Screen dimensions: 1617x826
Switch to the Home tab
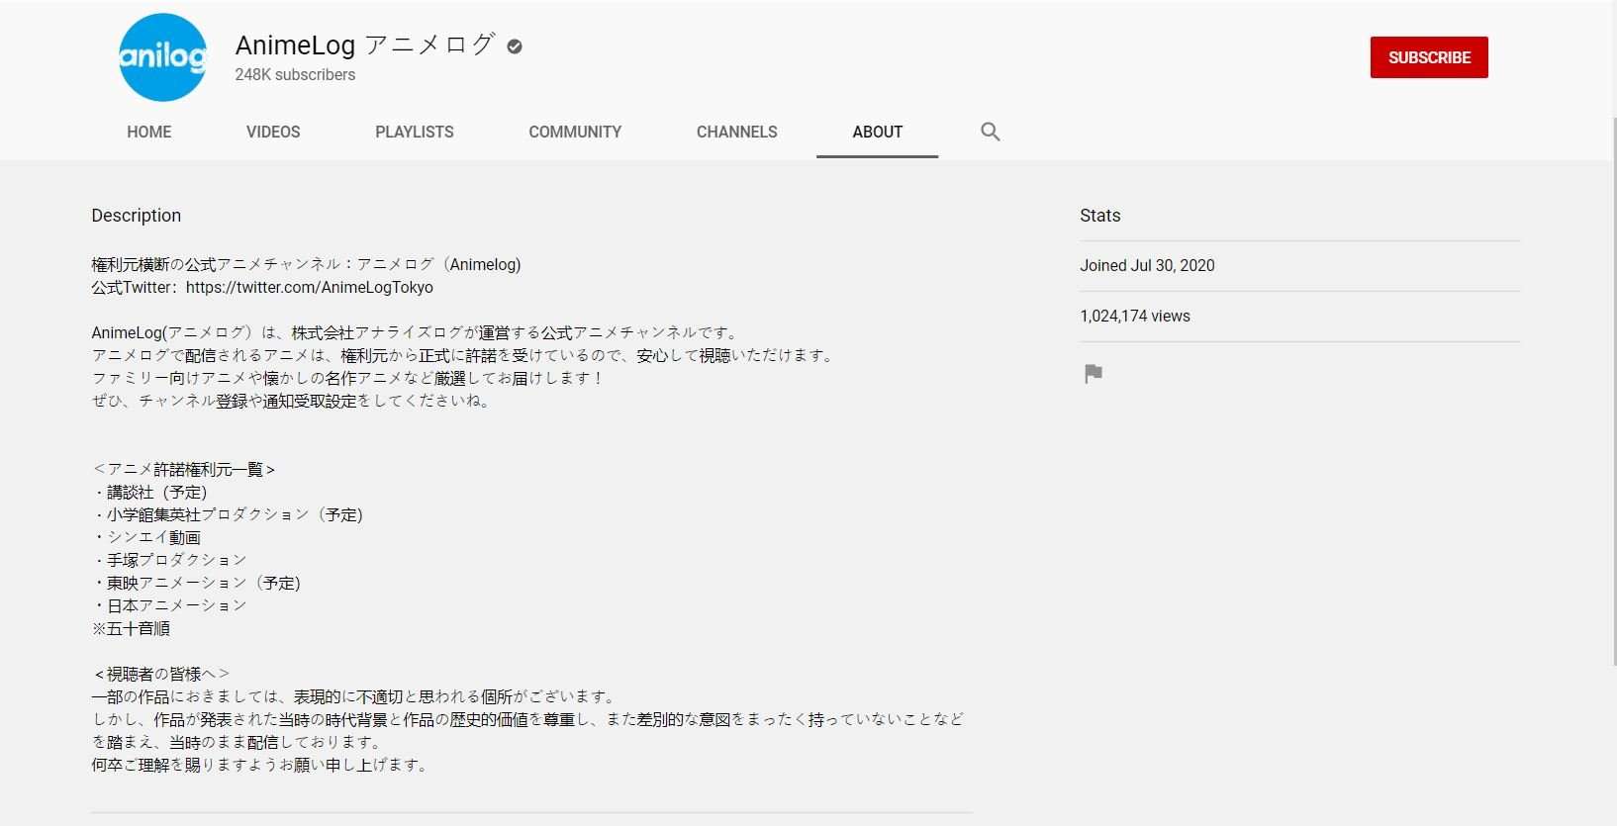tap(149, 132)
